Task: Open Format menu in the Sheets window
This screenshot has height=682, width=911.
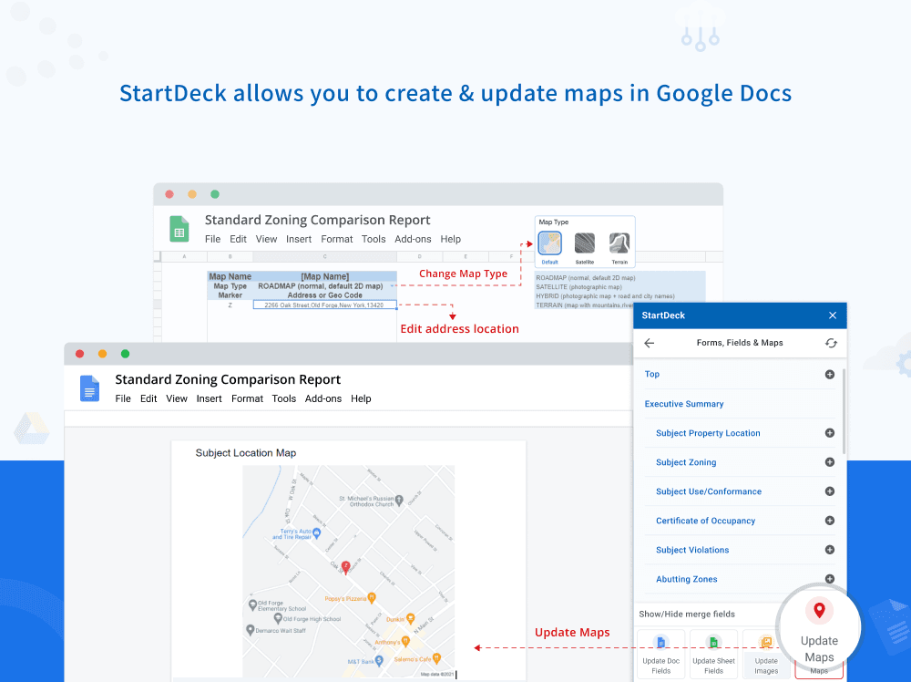Action: coord(336,239)
